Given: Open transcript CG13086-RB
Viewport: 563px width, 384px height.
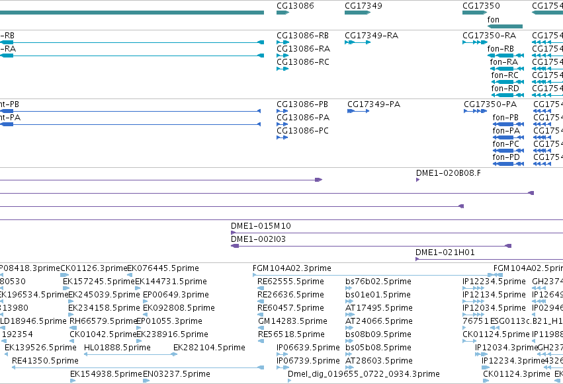Looking at the screenshot, I should click(x=302, y=36).
